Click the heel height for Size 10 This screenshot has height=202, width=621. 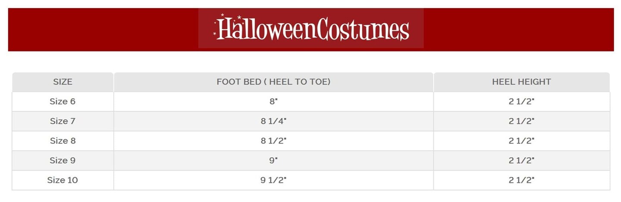click(521, 180)
